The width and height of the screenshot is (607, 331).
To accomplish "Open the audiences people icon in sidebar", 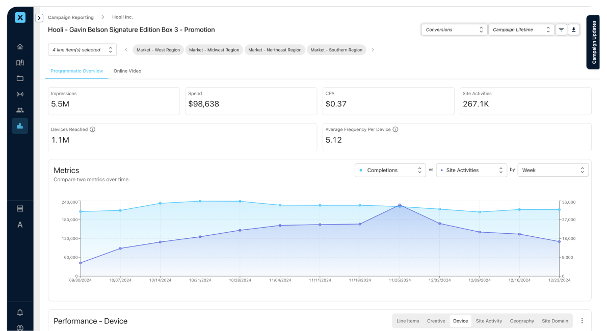I will click(20, 110).
